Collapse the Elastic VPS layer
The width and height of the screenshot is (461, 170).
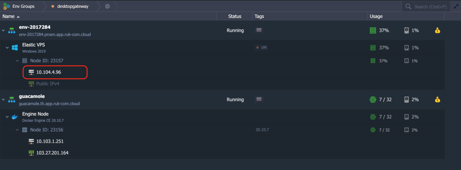point(7,48)
